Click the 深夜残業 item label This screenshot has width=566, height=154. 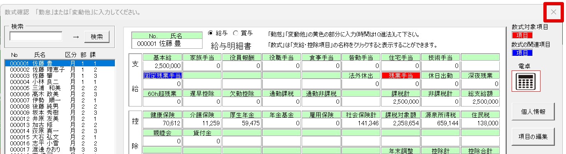[480, 75]
